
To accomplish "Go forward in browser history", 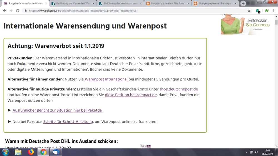I will (x=11, y=11).
